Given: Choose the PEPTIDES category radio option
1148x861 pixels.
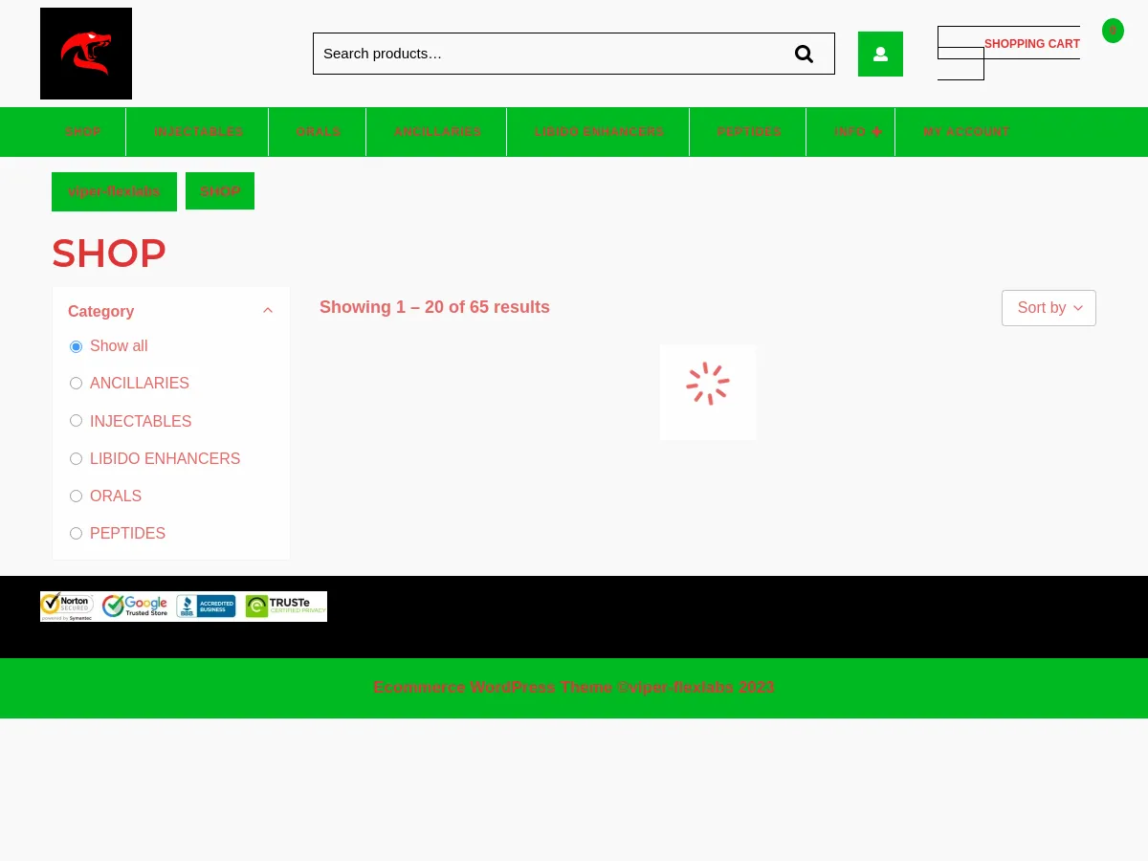Looking at the screenshot, I should point(77,534).
